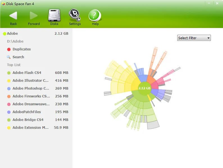Select Adobe Photoshop entry in list
The width and height of the screenshot is (223, 168).
click(31, 88)
